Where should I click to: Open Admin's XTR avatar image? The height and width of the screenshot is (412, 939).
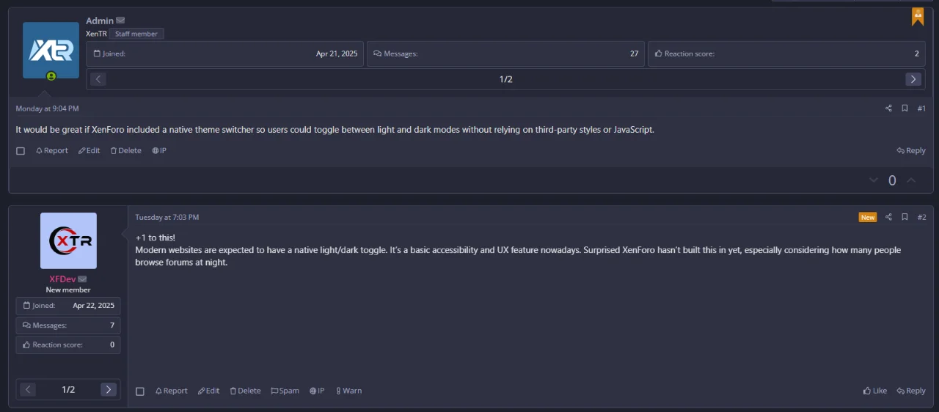(51, 50)
